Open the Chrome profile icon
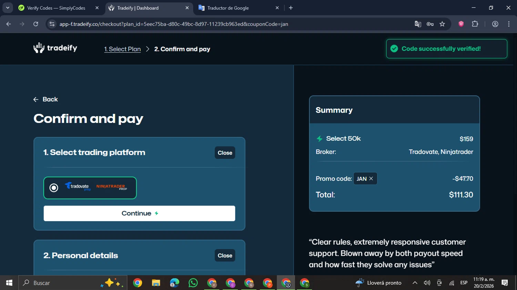Screen dimensions: 517x290 495,24
